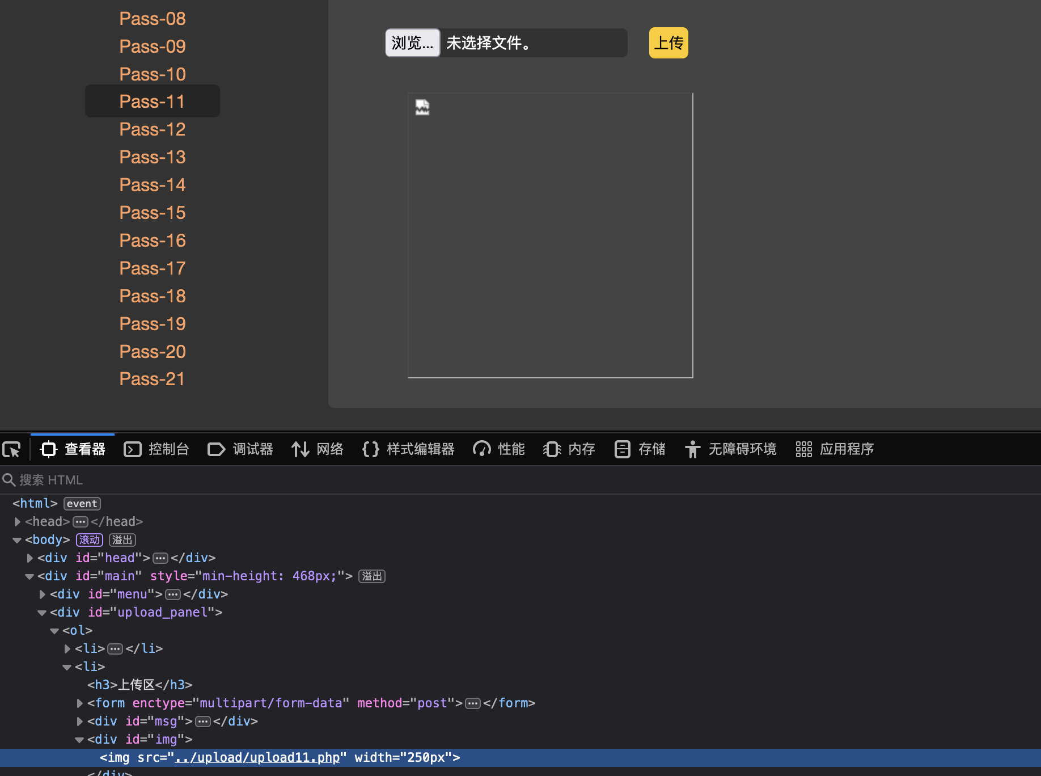Click the broken image thumbnail icon
The height and width of the screenshot is (776, 1041).
coord(422,107)
